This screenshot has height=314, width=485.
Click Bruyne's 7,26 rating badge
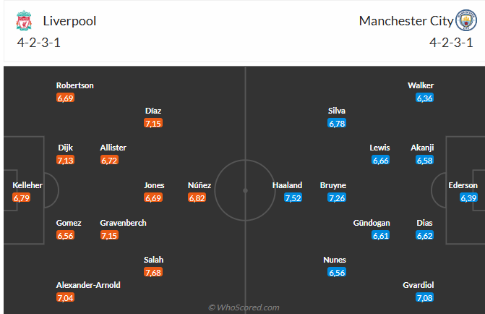click(337, 198)
